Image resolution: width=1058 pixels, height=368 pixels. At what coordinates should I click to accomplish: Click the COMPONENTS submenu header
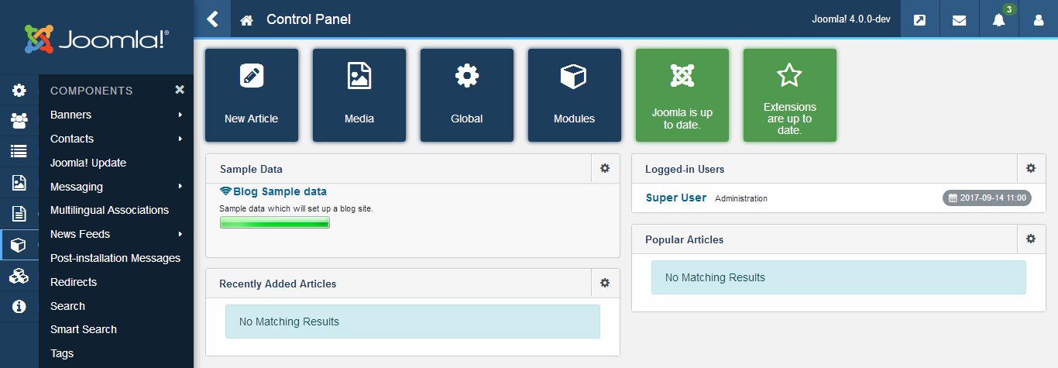pos(91,91)
